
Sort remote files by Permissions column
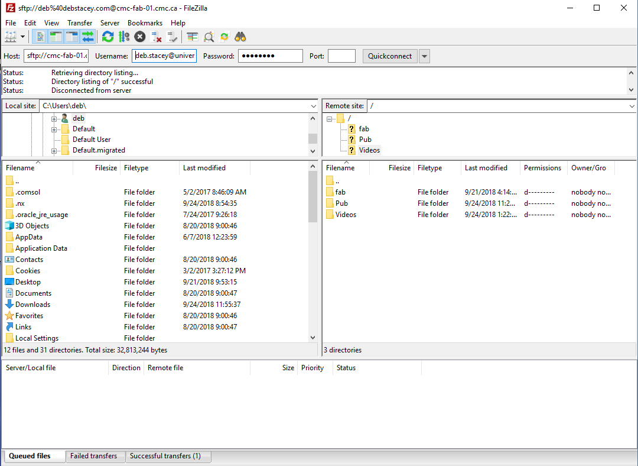coord(543,168)
